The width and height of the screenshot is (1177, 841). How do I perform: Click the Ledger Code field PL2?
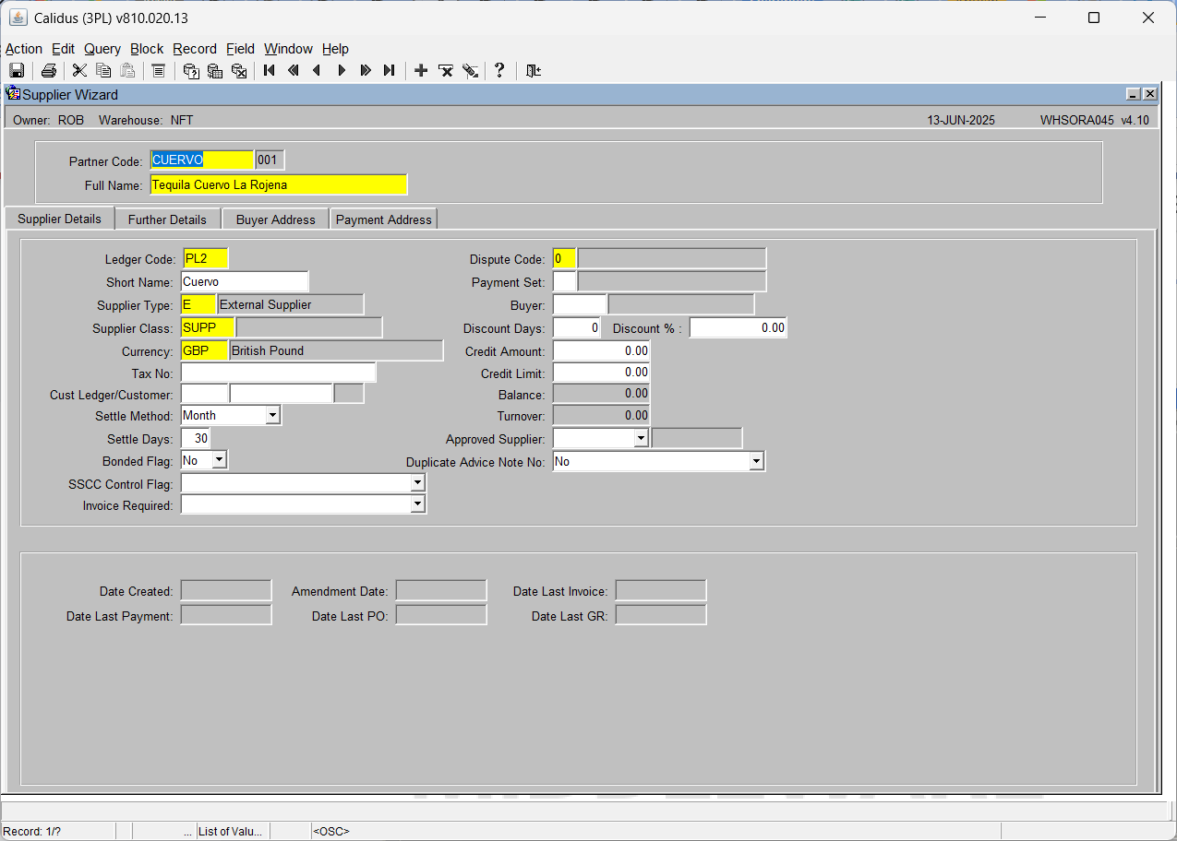pos(205,259)
